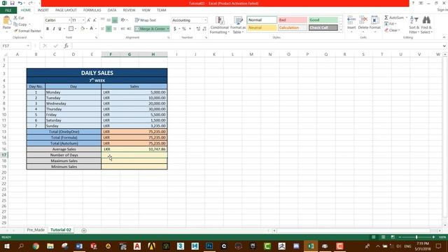Image resolution: width=448 pixels, height=252 pixels.
Task: Open the text orientation tool
Action: click(123, 20)
